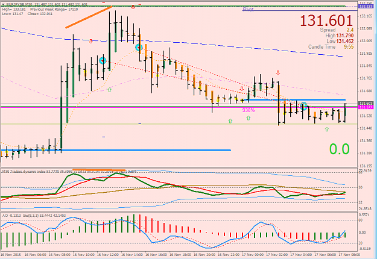Click the 17 Nov 04:00 time axis label
The image size is (377, 259).
[x=301, y=254]
